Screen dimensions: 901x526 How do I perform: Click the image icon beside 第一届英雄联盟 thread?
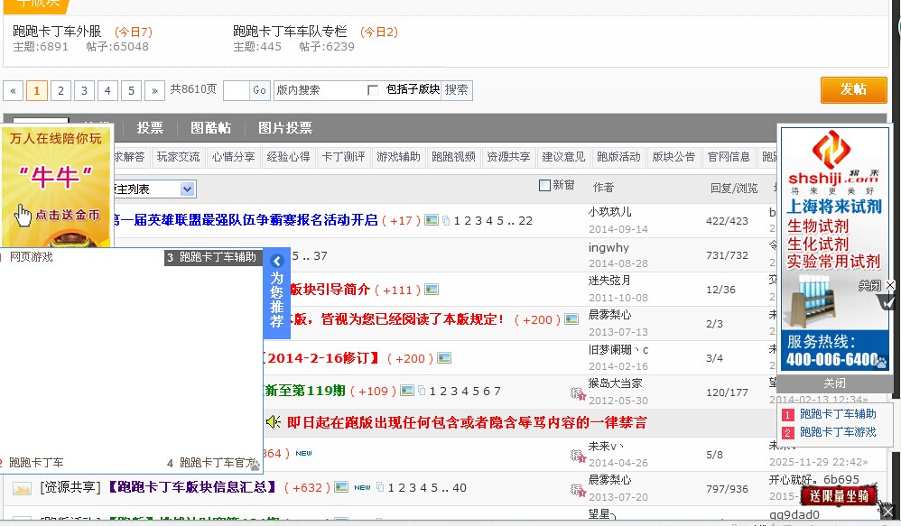431,220
